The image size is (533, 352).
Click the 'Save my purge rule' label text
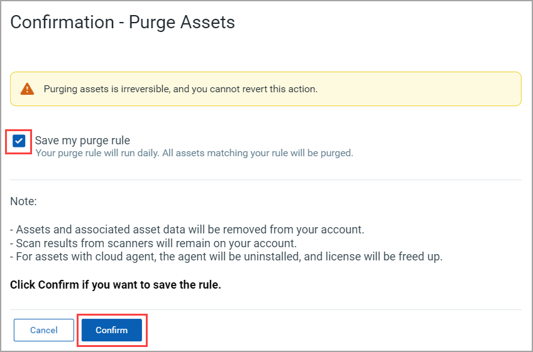[x=82, y=140]
